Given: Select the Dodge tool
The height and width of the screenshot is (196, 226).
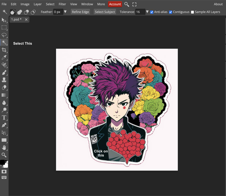Looking at the screenshot, I should (4, 110).
